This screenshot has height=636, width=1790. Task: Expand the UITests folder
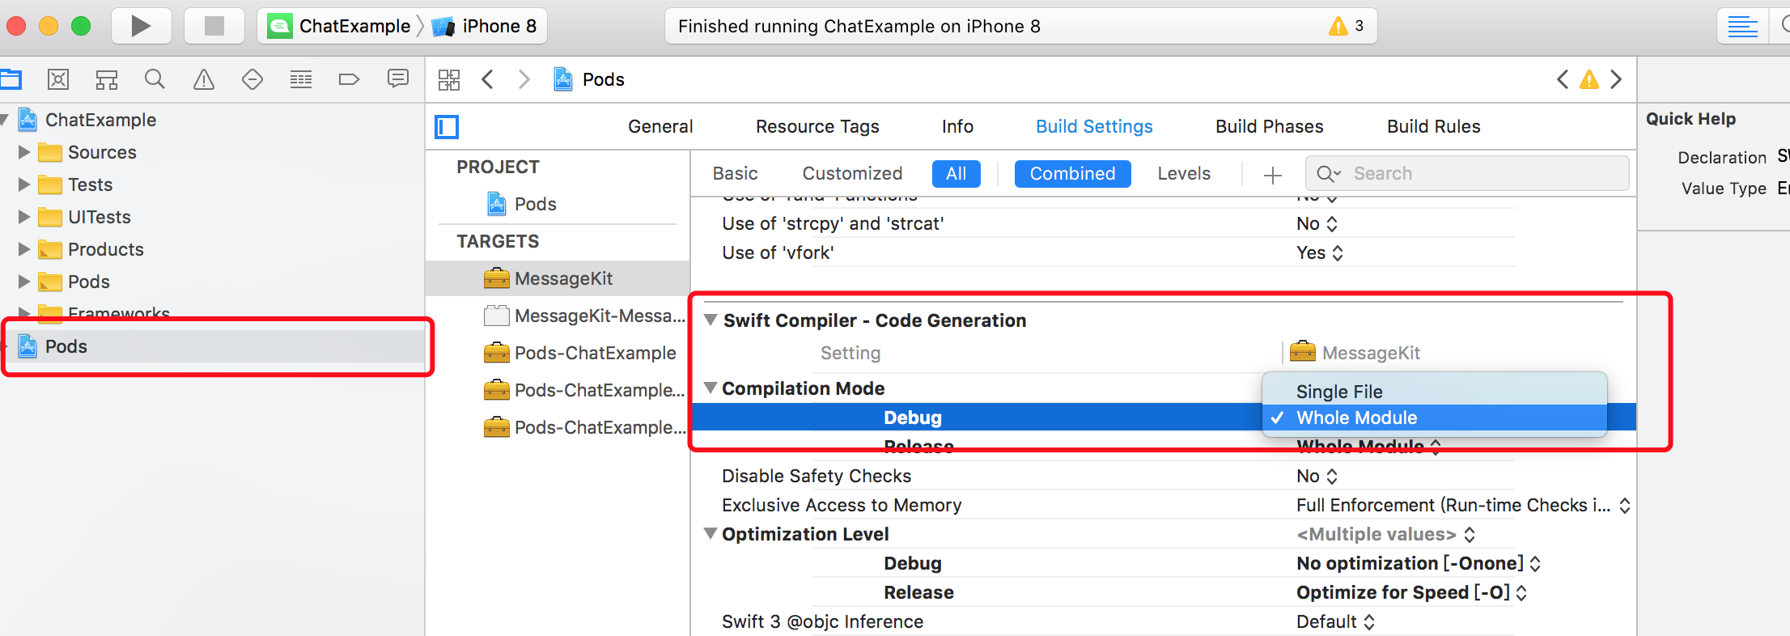(x=24, y=217)
